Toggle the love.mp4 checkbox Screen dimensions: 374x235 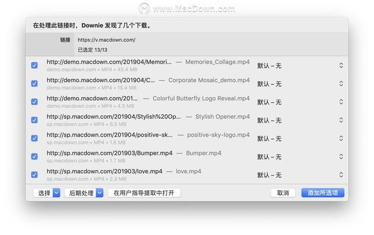(x=34, y=174)
